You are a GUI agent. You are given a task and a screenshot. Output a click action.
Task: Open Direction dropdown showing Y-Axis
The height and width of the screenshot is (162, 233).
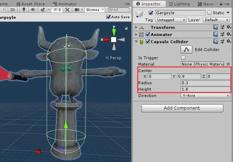pos(205,95)
